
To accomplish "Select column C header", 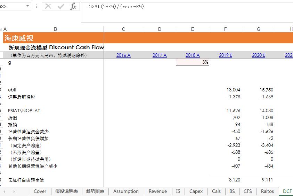I will (123, 29).
